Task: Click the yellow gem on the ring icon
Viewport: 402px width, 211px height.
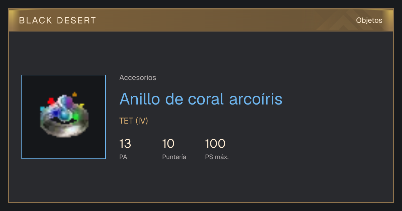Action: tap(81, 106)
